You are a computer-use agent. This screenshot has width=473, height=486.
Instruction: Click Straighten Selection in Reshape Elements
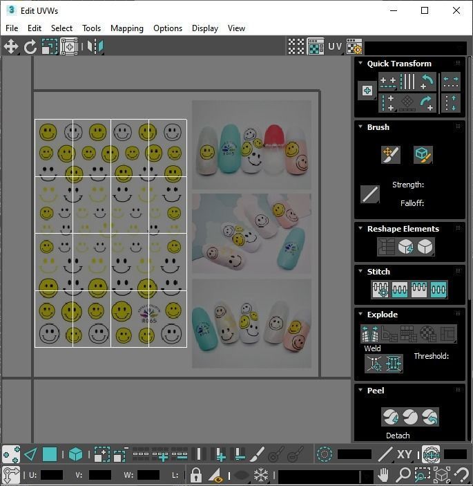[x=387, y=247]
